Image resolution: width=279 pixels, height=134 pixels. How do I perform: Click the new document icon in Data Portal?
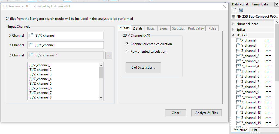[234, 10]
